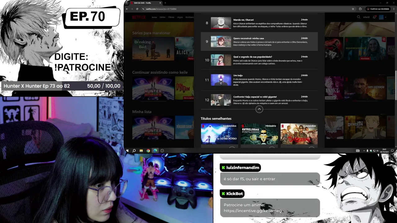Open Breaking Bad in Séries para maratonar

[153, 48]
